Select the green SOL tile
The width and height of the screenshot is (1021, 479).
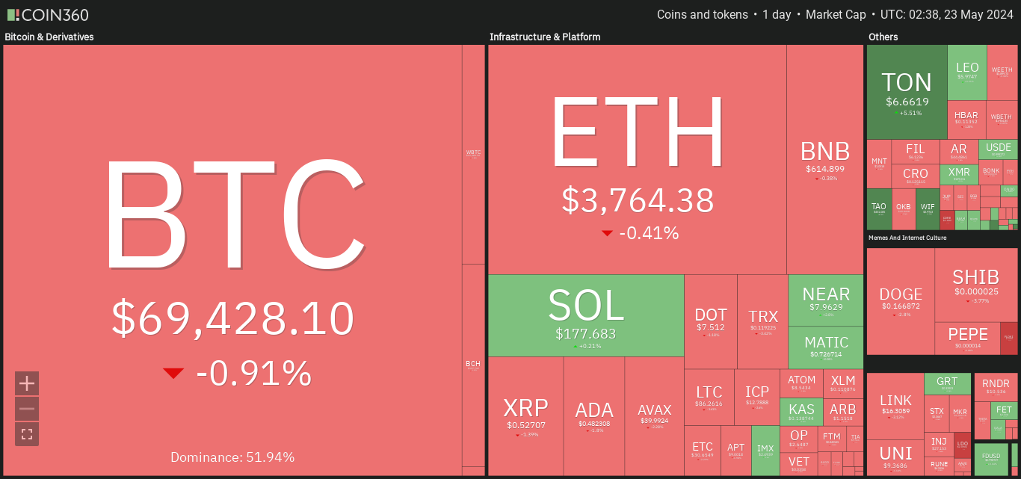(586, 315)
